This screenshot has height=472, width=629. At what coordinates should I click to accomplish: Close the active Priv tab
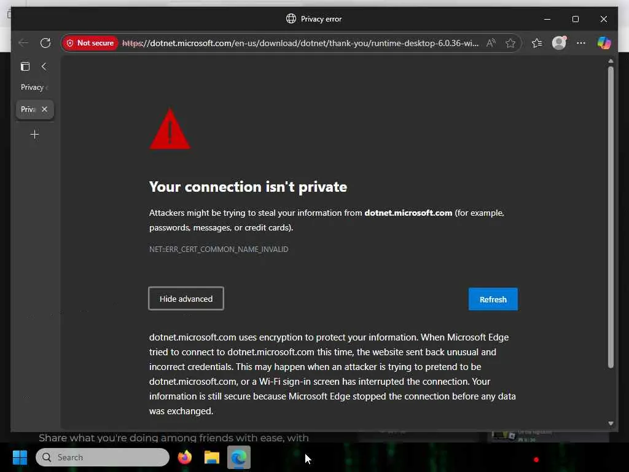[x=44, y=109]
